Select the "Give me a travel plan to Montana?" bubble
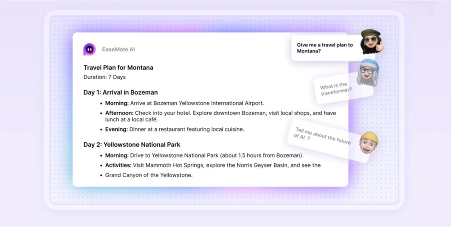Image resolution: width=451 pixels, height=227 pixels. tap(325, 48)
